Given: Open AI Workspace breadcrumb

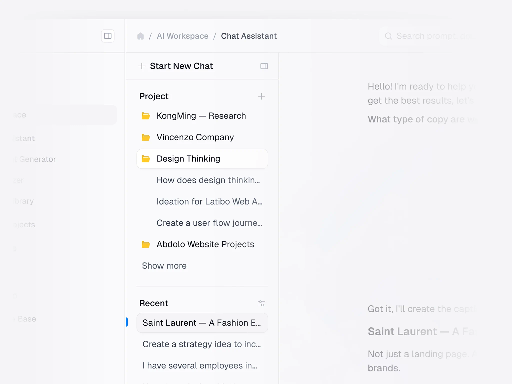Looking at the screenshot, I should [182, 36].
